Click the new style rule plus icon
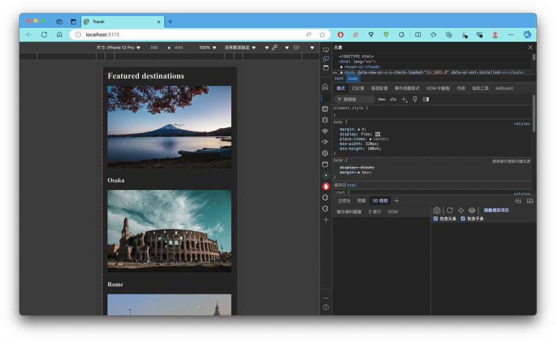This screenshot has width=556, height=341. 403,99
